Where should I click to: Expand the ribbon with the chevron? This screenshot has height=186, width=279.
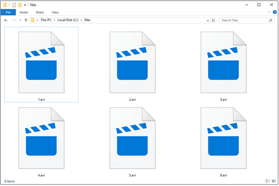[x=269, y=12]
